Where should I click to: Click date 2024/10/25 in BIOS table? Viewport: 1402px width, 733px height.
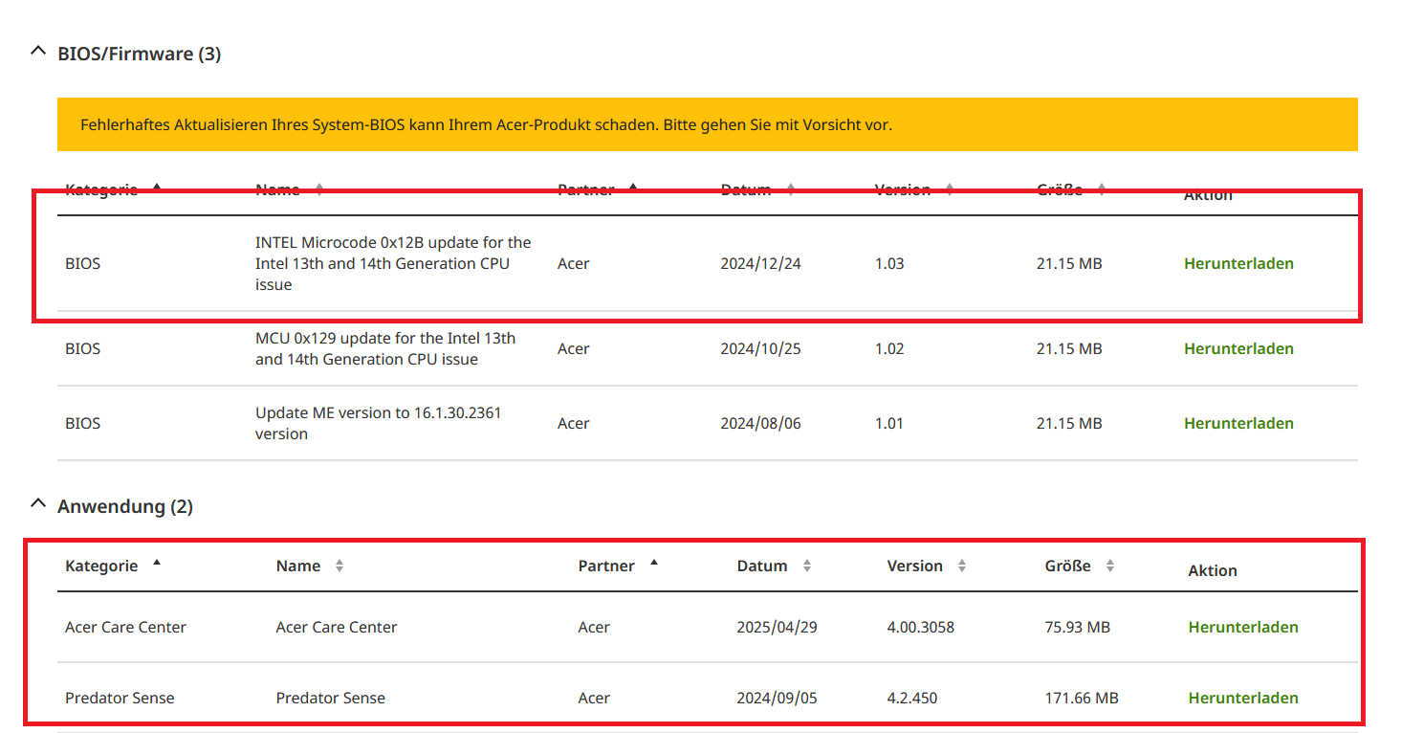click(760, 348)
